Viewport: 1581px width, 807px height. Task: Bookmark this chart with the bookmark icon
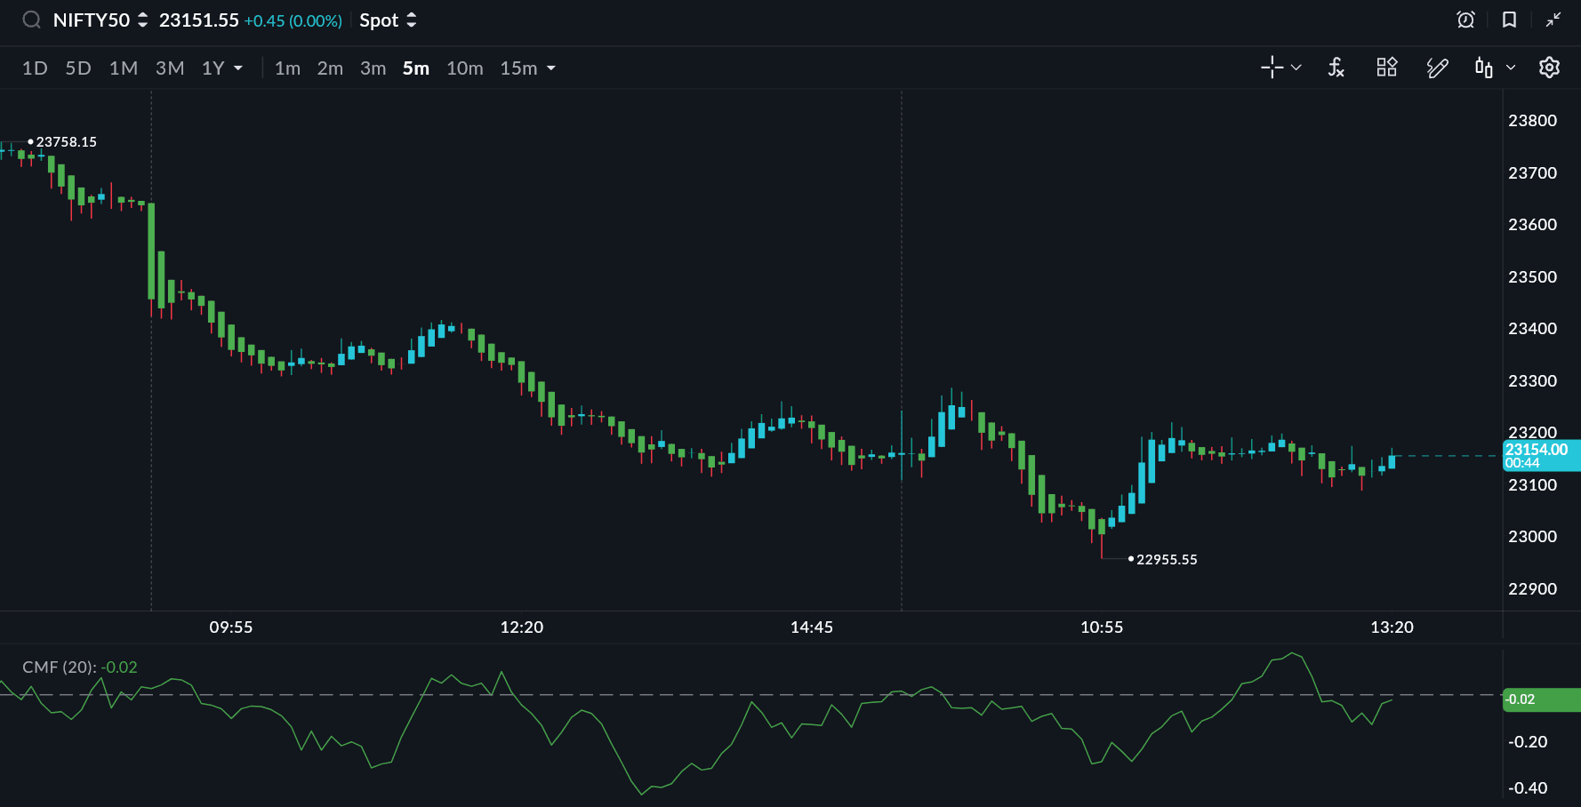tap(1509, 20)
